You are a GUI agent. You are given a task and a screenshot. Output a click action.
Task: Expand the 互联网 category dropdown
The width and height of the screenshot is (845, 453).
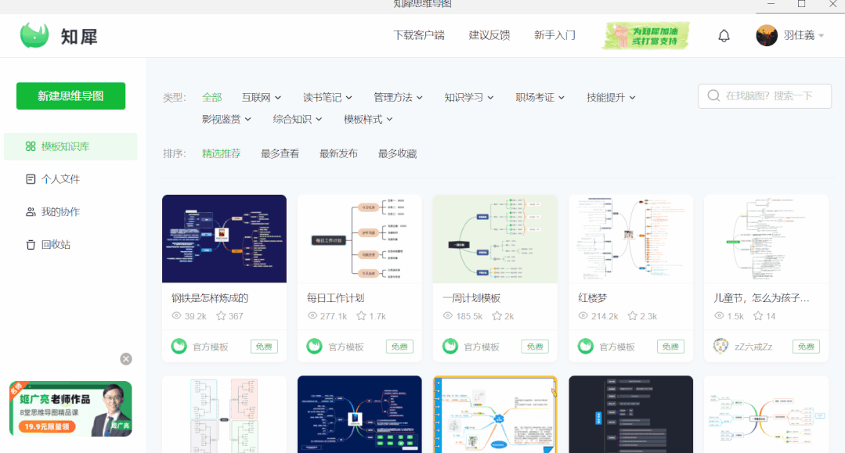(262, 98)
